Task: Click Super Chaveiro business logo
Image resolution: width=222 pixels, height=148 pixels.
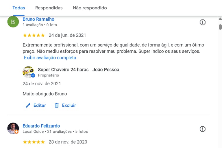Action: click(28, 72)
